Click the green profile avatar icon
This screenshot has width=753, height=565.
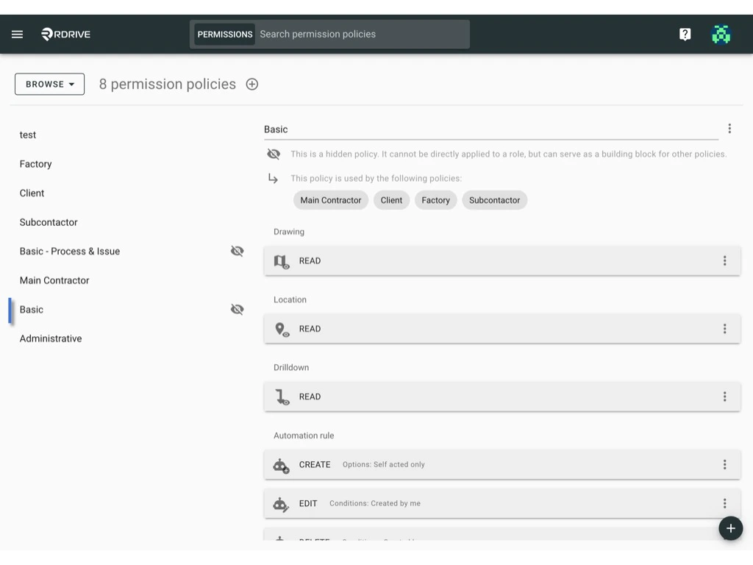point(721,34)
